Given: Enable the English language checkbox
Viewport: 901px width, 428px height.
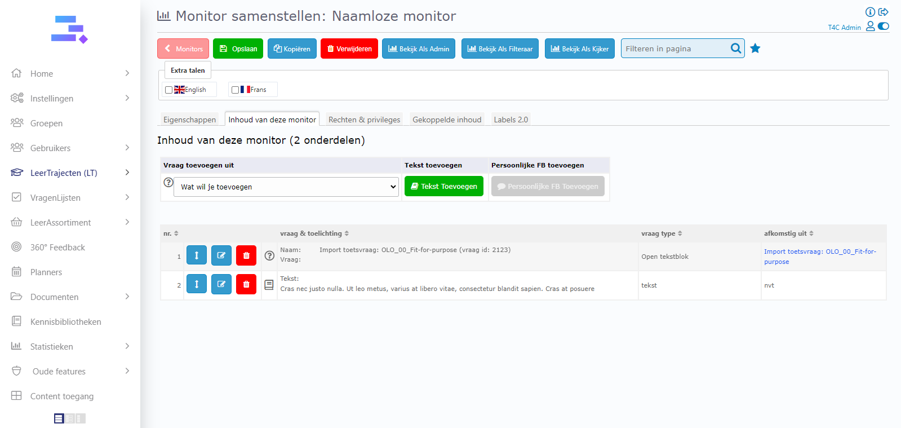Looking at the screenshot, I should point(168,90).
